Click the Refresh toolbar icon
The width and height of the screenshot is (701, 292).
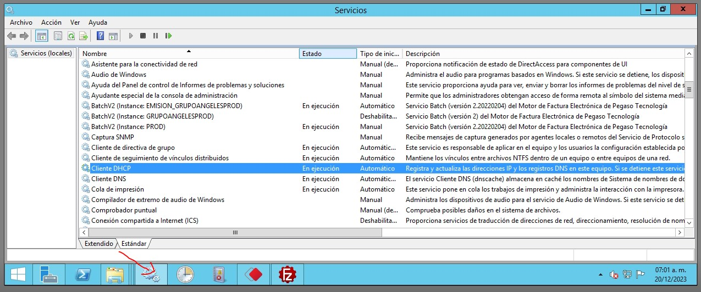click(71, 36)
